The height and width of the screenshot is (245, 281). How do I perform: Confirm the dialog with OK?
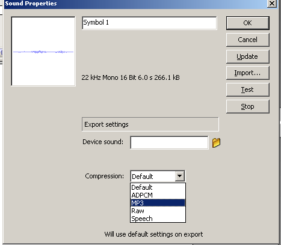pyautogui.click(x=248, y=23)
